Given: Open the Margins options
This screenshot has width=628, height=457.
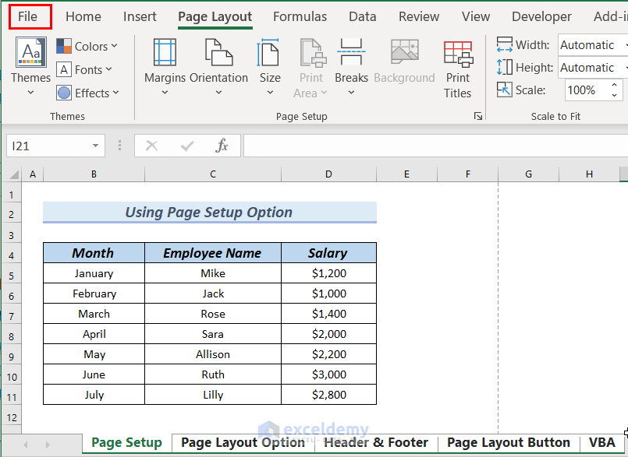Looking at the screenshot, I should (x=164, y=66).
